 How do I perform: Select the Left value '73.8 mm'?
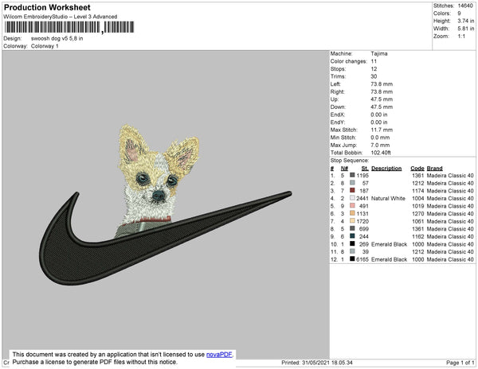(382, 84)
